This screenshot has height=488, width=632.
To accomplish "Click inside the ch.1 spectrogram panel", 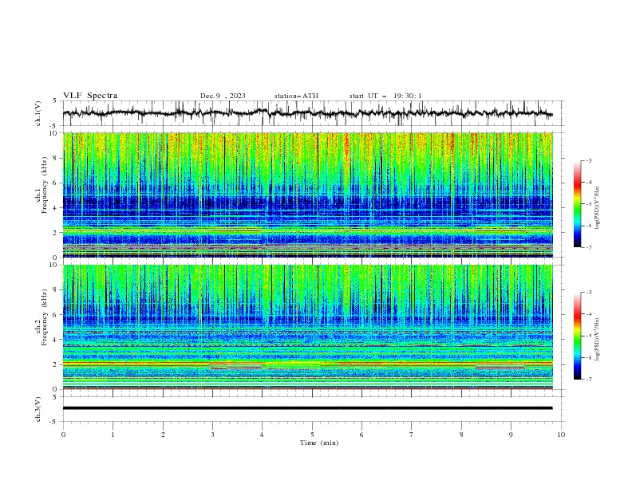I will tap(307, 195).
